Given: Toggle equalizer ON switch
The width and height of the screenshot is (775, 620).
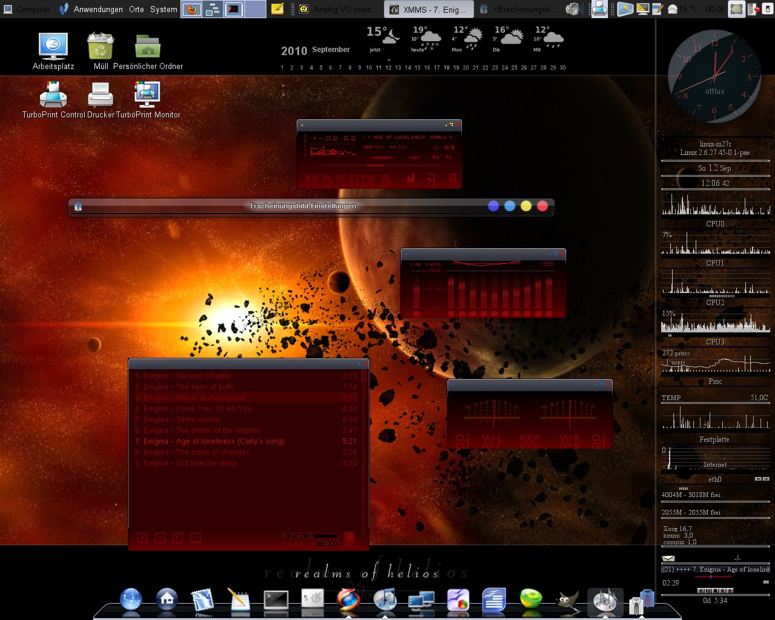Looking at the screenshot, I should 415,265.
